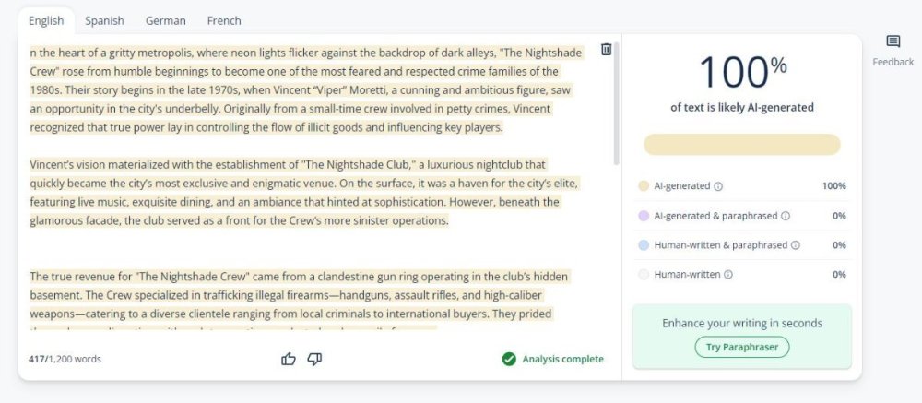
Task: Click the yellow AI-generated progress bar
Action: (x=742, y=145)
